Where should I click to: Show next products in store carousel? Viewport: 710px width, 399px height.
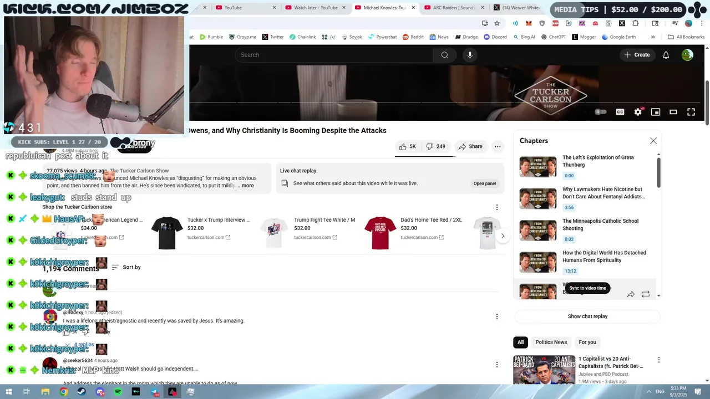503,236
